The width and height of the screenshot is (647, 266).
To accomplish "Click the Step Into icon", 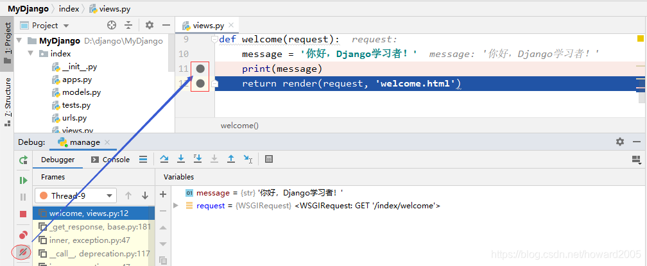I will [x=181, y=159].
